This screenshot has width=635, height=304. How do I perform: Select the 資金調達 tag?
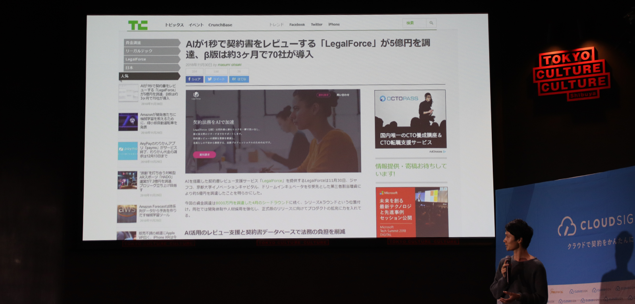152,43
